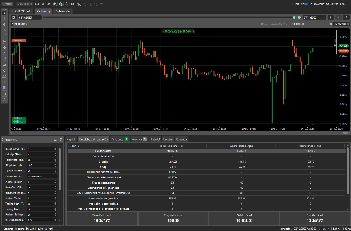Viewport: 351px width, 231px height.
Task: Switch to Estadísticas de operación tab
Action: pyautogui.click(x=94, y=139)
